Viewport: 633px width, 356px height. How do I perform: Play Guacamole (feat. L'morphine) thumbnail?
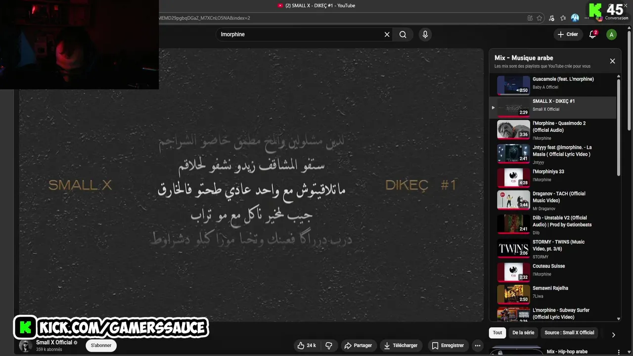[x=513, y=85]
